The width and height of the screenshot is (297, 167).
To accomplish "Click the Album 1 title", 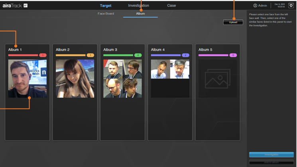I will [15, 50].
